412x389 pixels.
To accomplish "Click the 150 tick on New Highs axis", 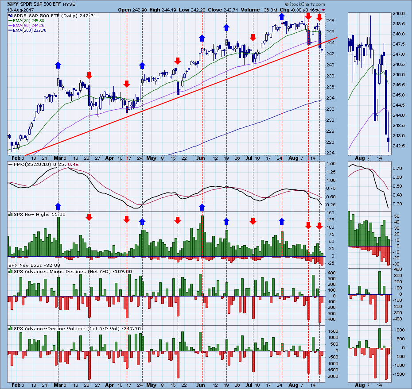I will [x=330, y=213].
